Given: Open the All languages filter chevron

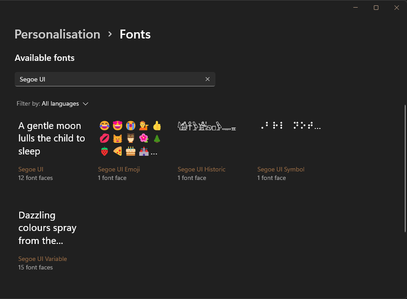Looking at the screenshot, I should pos(86,103).
